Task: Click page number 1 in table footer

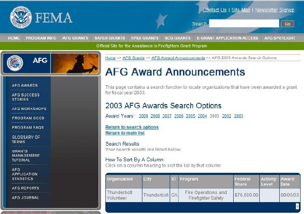Action: pyautogui.click(x=297, y=206)
